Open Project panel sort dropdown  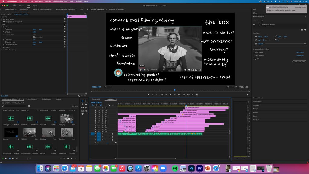[x=29, y=159]
